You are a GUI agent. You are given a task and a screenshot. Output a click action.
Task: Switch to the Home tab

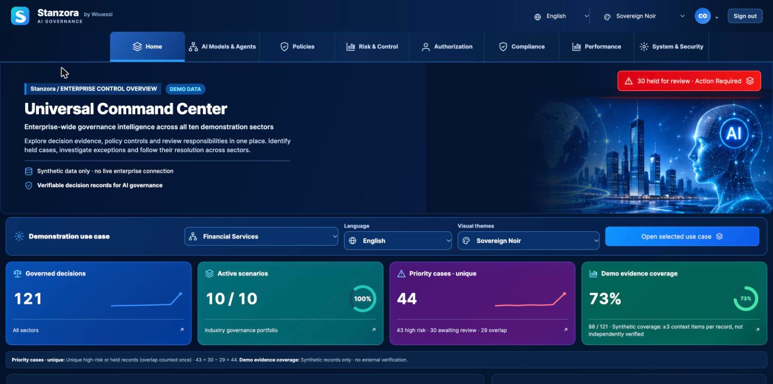click(x=147, y=47)
